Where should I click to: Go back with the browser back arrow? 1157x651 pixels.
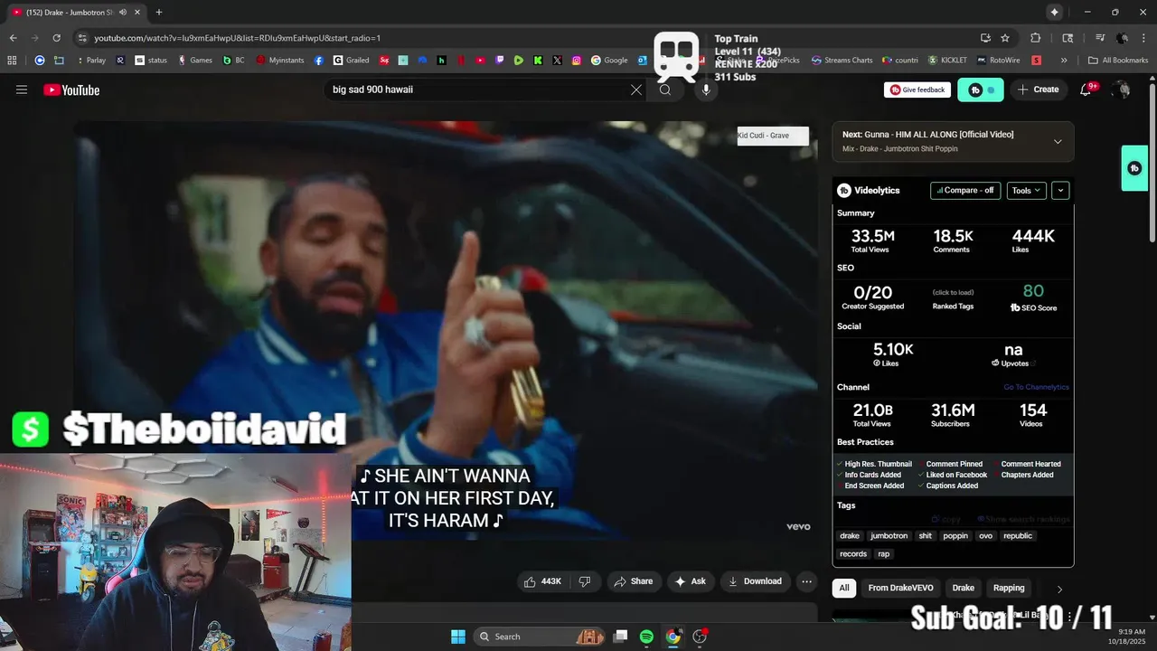click(13, 38)
